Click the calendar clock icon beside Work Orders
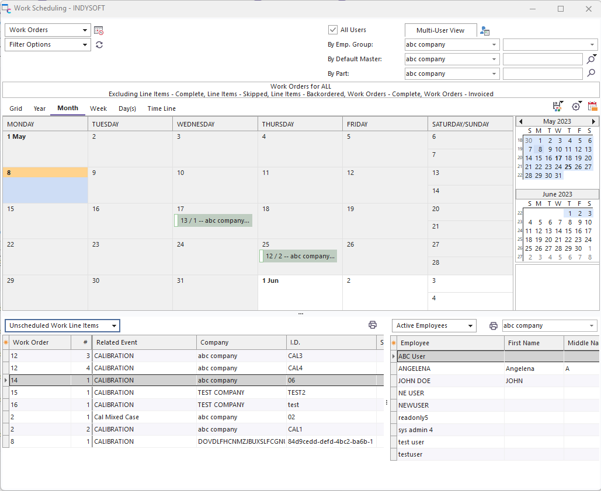The width and height of the screenshot is (601, 491). (99, 30)
